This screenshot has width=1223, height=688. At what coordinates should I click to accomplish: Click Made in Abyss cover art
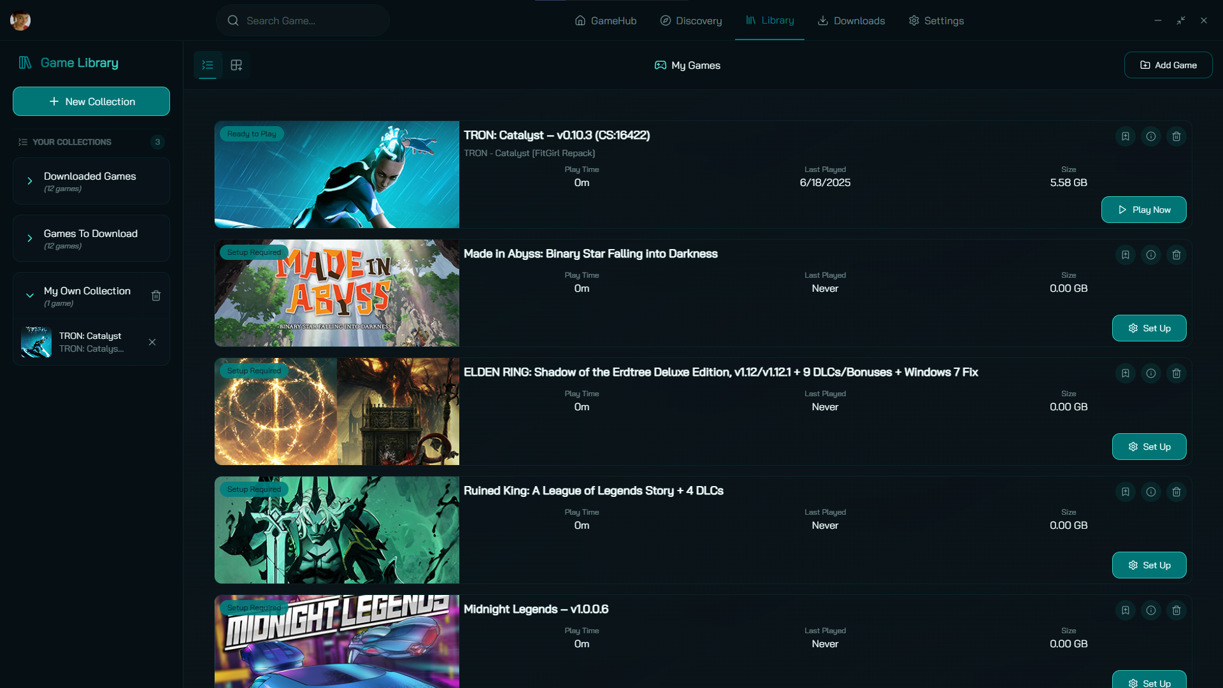(x=337, y=293)
